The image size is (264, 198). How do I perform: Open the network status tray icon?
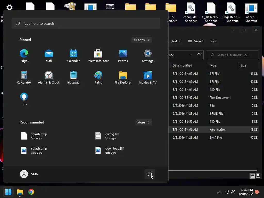pos(227,192)
